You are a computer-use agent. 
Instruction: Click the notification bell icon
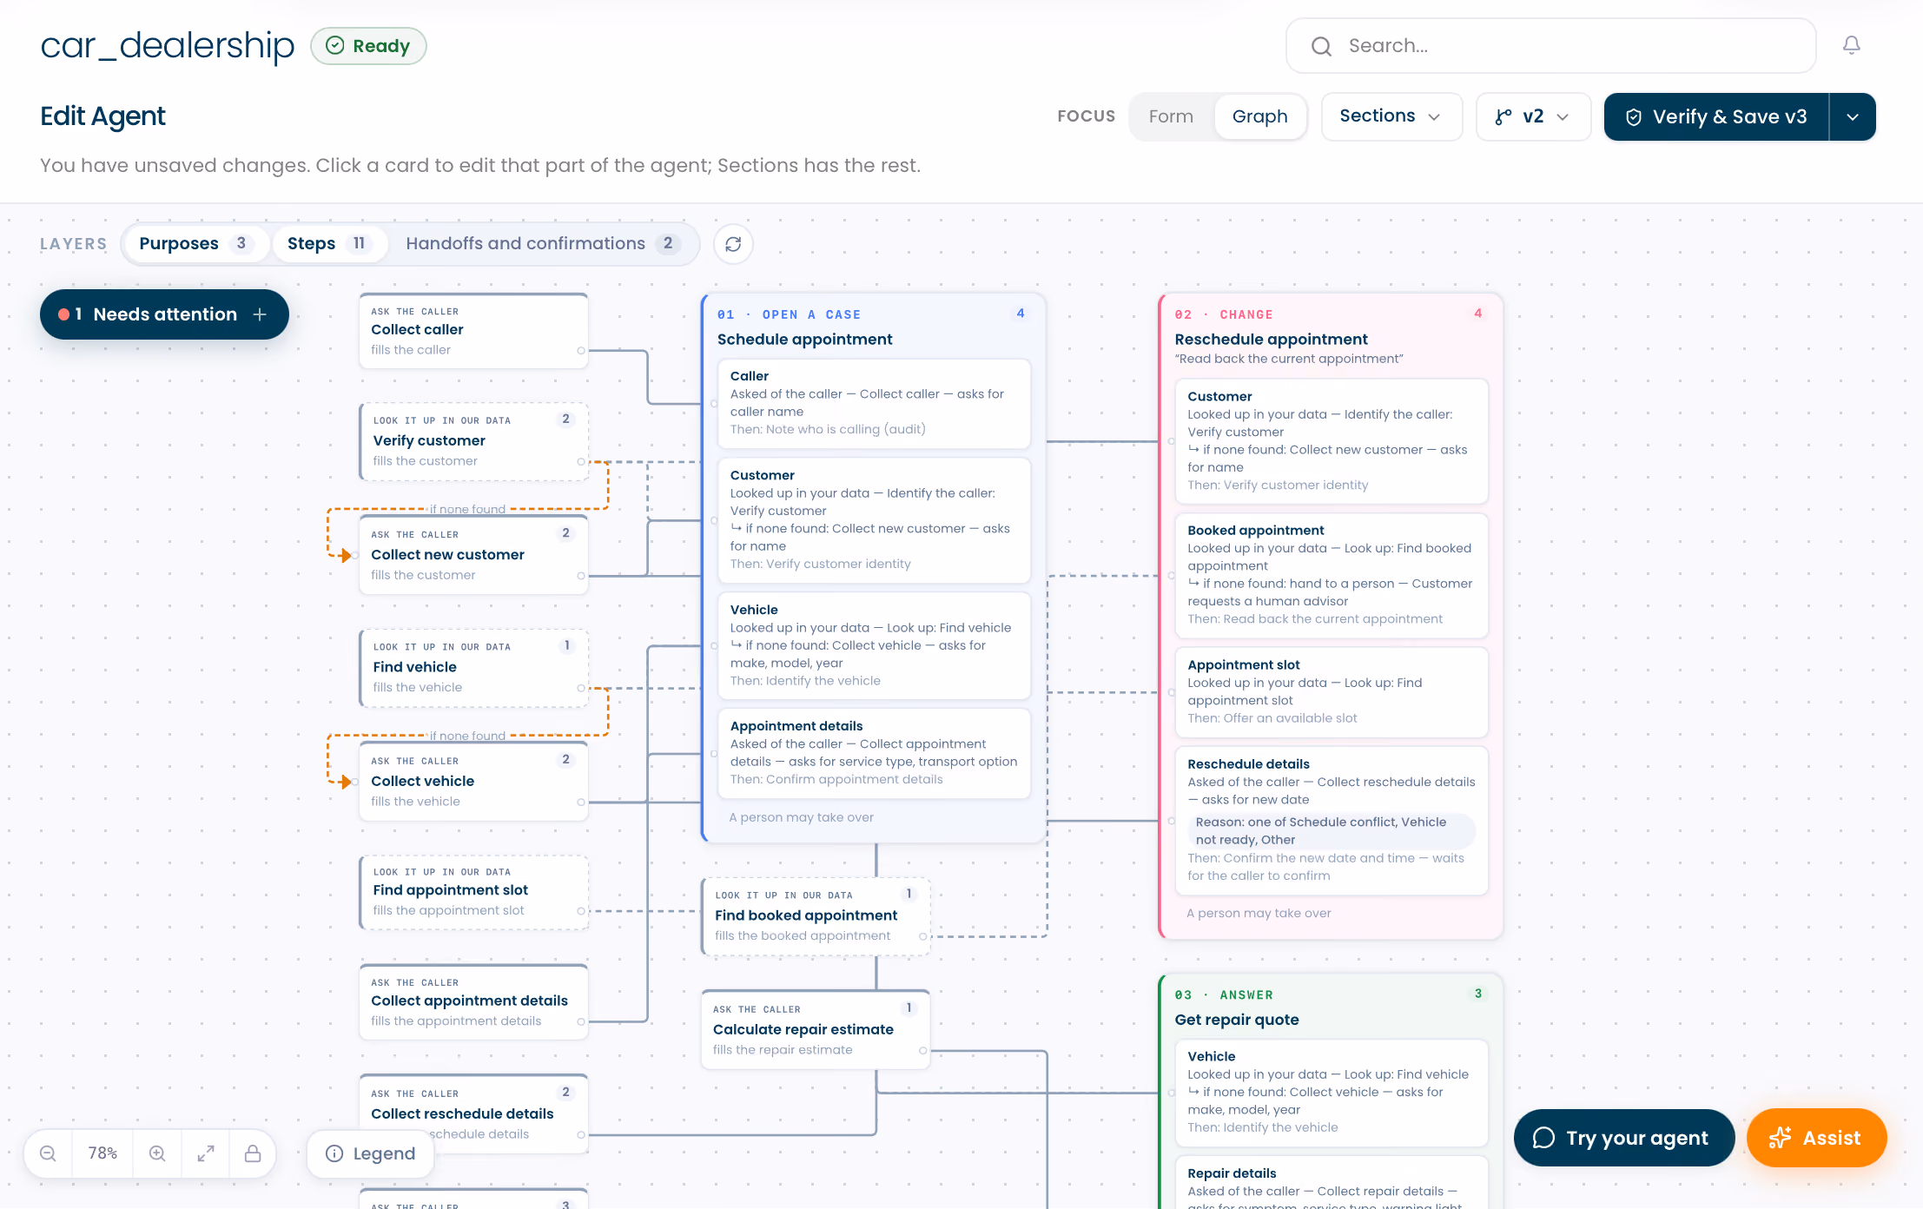(x=1851, y=45)
